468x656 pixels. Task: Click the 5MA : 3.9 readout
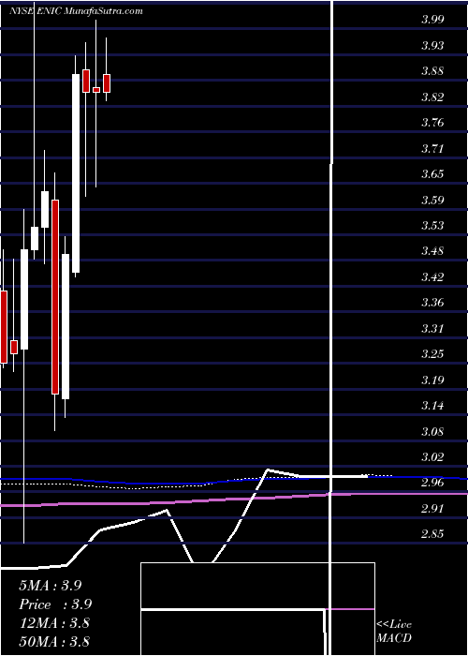tap(51, 586)
